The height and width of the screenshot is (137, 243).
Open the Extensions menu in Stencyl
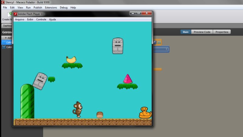(51, 7)
